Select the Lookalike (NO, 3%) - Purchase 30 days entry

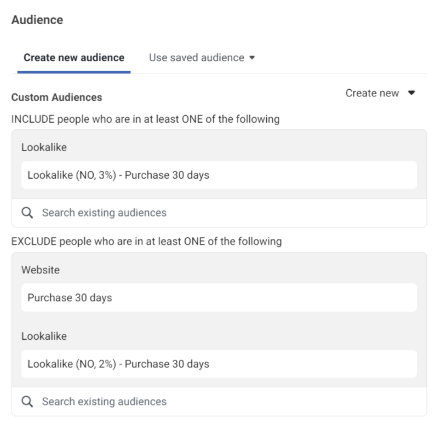[219, 175]
